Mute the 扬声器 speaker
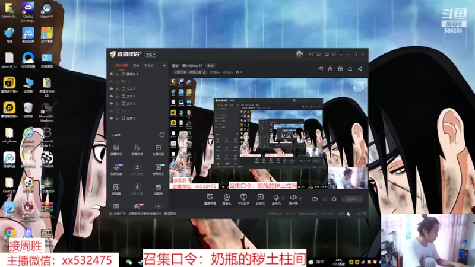Viewport: 475px width, 267px height. click(293, 199)
